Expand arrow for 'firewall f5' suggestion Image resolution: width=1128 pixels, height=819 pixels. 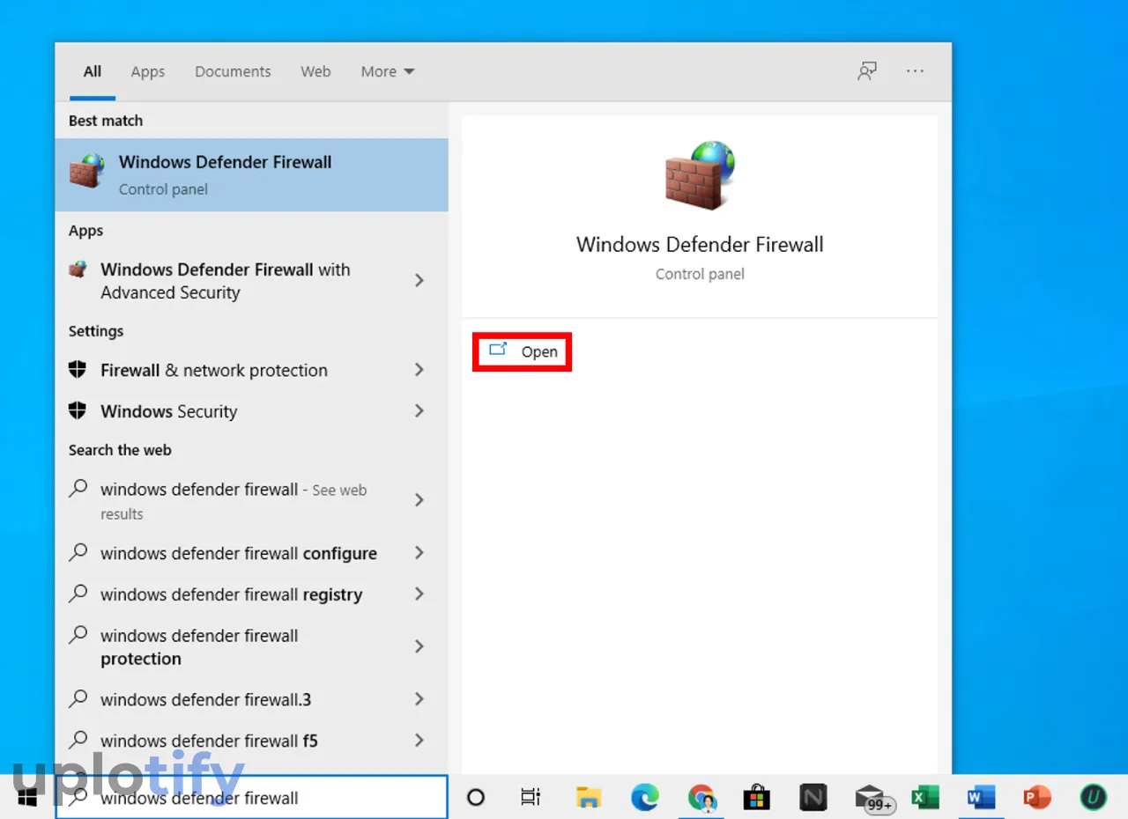click(419, 741)
